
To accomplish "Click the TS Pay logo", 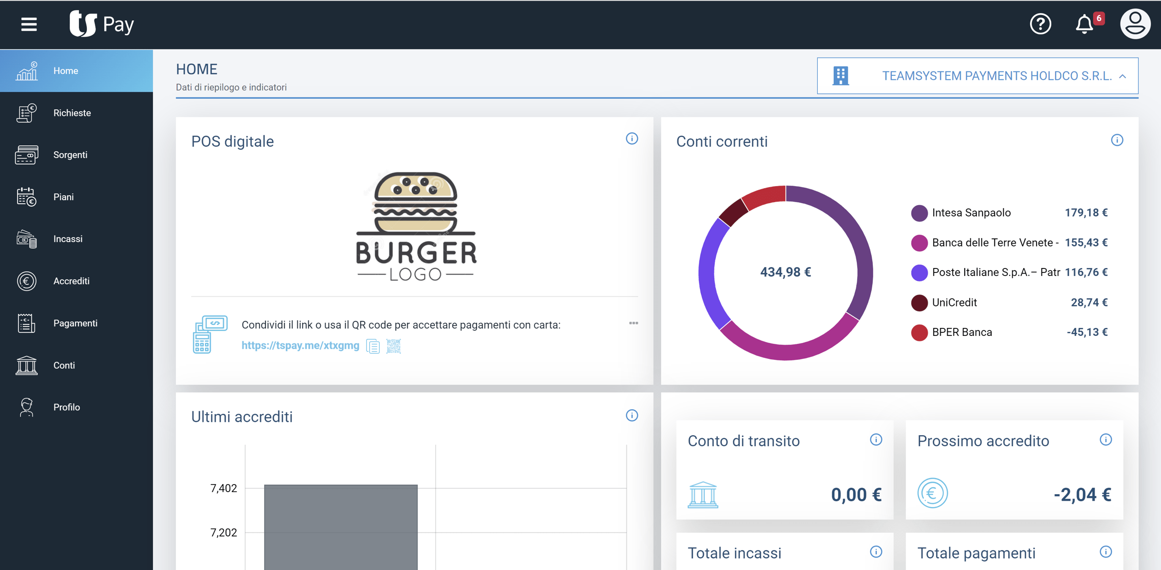I will (102, 24).
